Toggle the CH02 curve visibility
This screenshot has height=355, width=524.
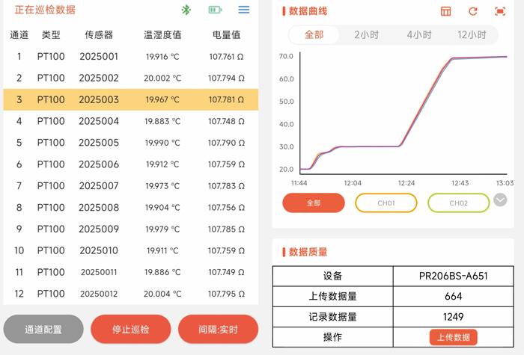click(458, 203)
